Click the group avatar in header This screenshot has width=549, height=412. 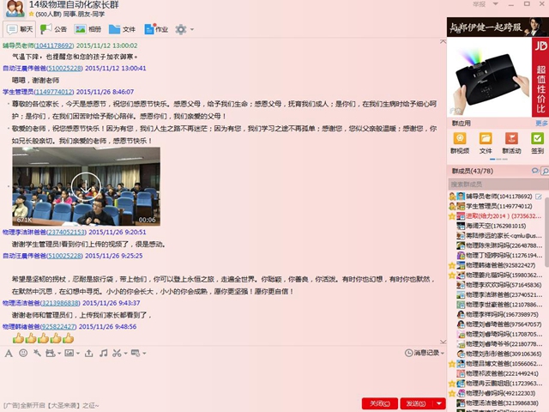(13, 10)
